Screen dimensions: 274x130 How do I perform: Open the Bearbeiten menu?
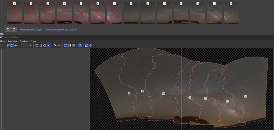13,41
